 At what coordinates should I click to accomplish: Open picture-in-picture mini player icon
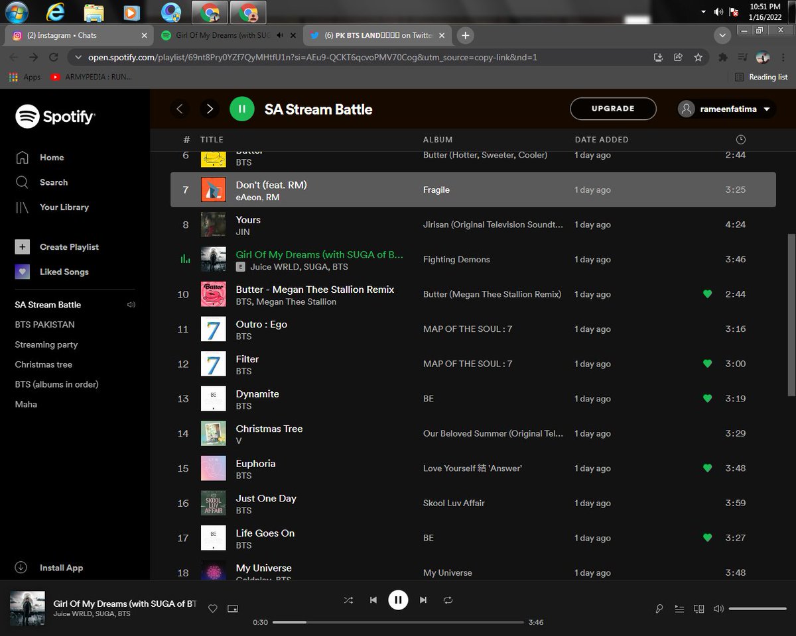click(233, 609)
